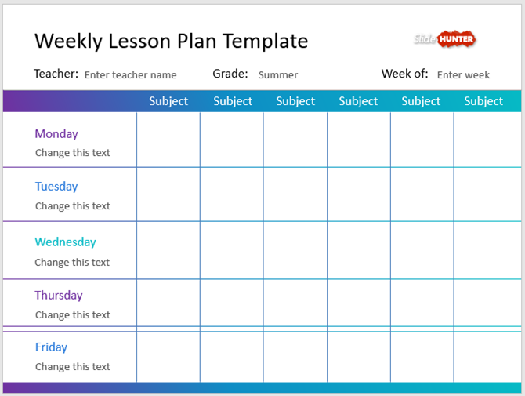Select the Week of label
525x396 pixels.
[x=404, y=74]
